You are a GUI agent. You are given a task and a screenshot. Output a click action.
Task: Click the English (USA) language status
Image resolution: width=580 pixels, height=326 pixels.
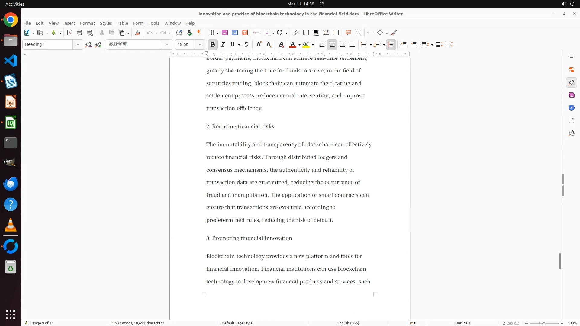(x=348, y=323)
